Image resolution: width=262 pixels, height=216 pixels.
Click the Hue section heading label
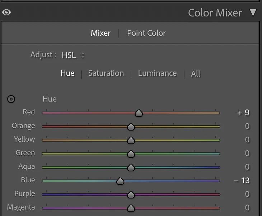tap(50, 99)
